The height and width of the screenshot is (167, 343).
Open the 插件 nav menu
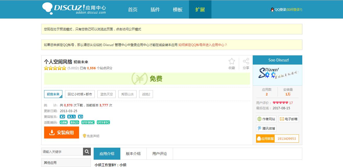[155, 9]
